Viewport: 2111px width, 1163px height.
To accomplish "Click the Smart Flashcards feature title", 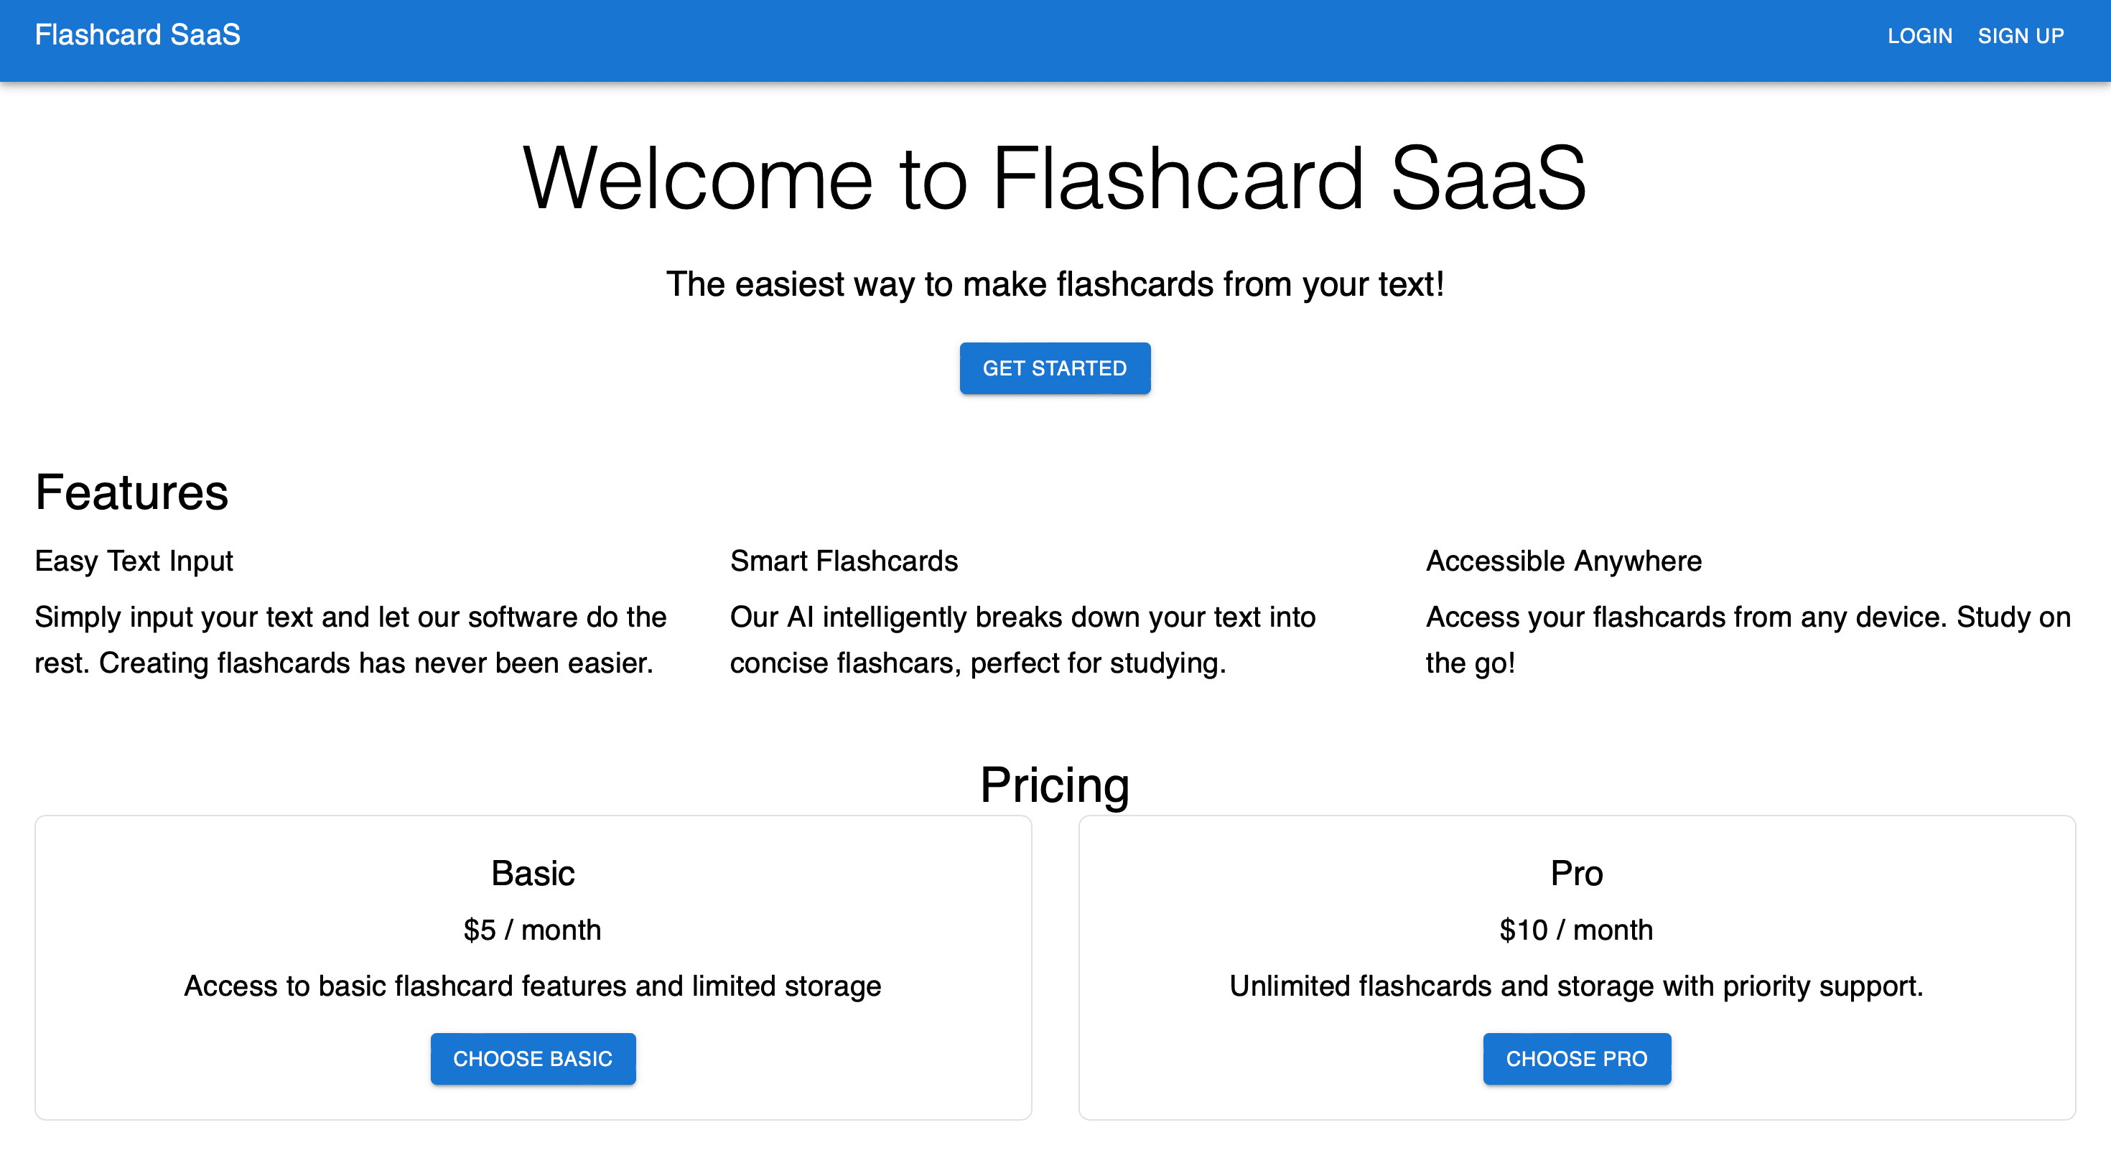I will [843, 561].
